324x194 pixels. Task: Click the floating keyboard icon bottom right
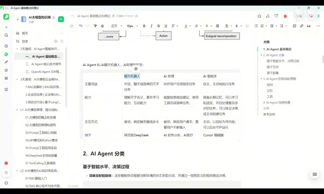coord(315,175)
